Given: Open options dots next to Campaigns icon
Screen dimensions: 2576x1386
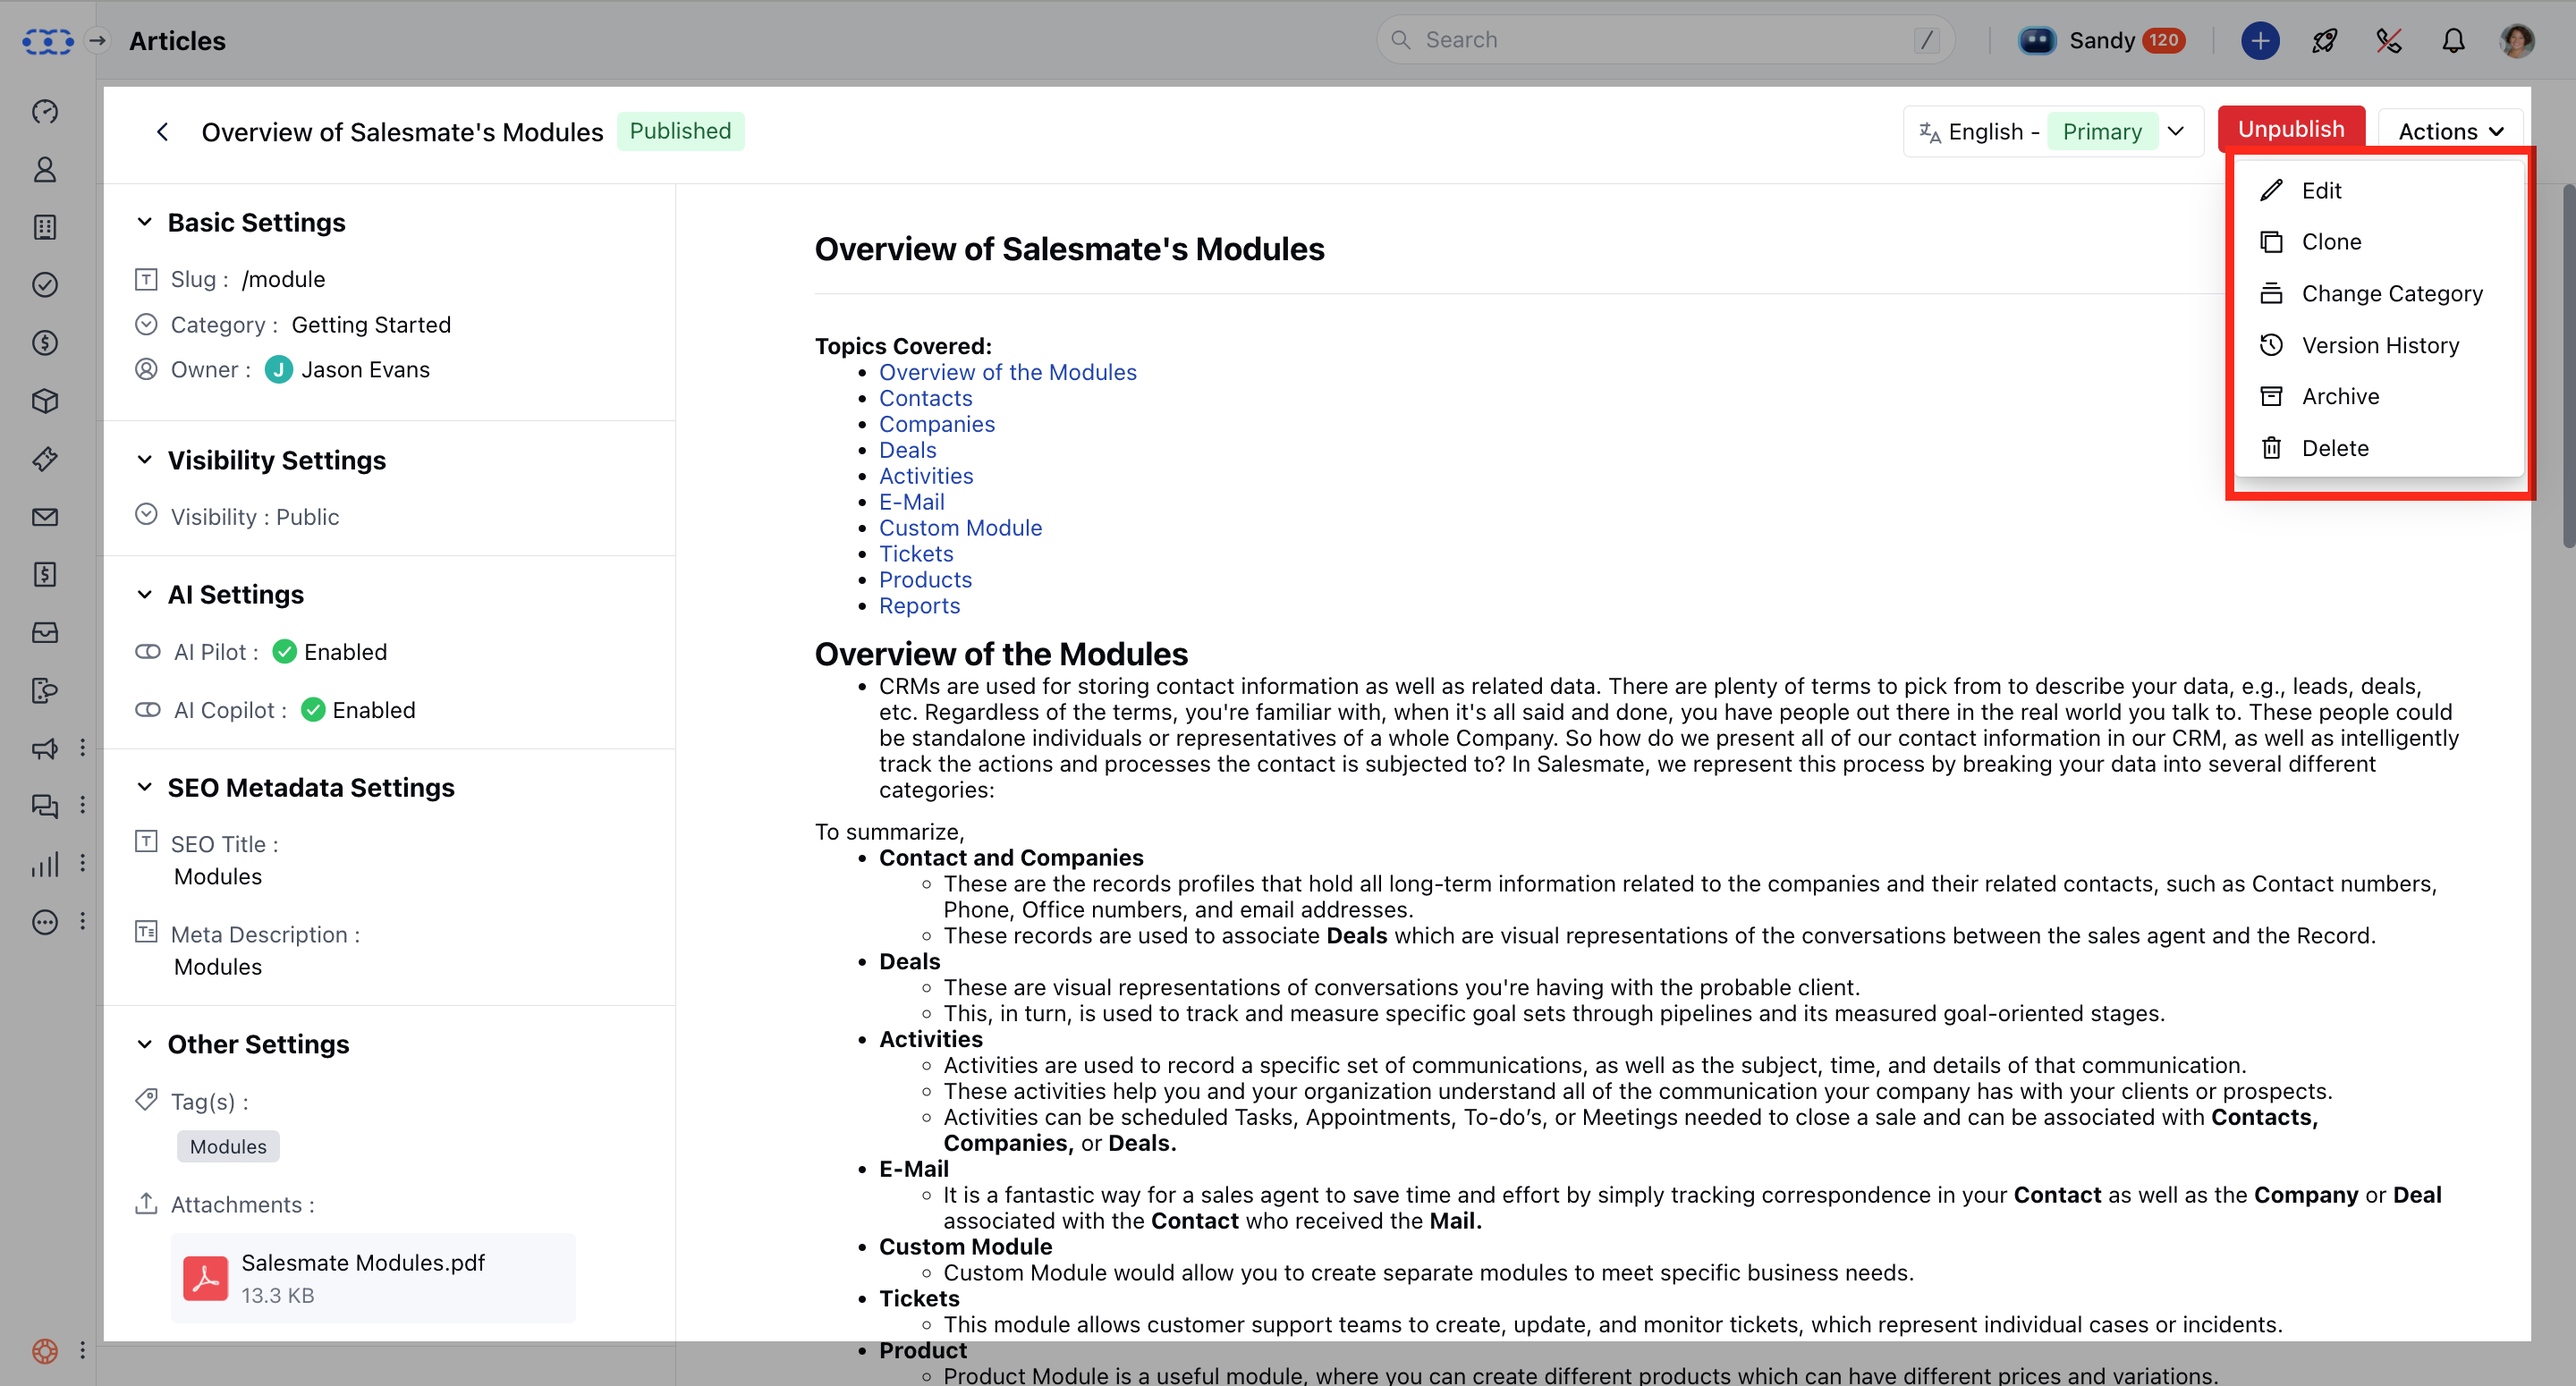Looking at the screenshot, I should pyautogui.click(x=83, y=748).
